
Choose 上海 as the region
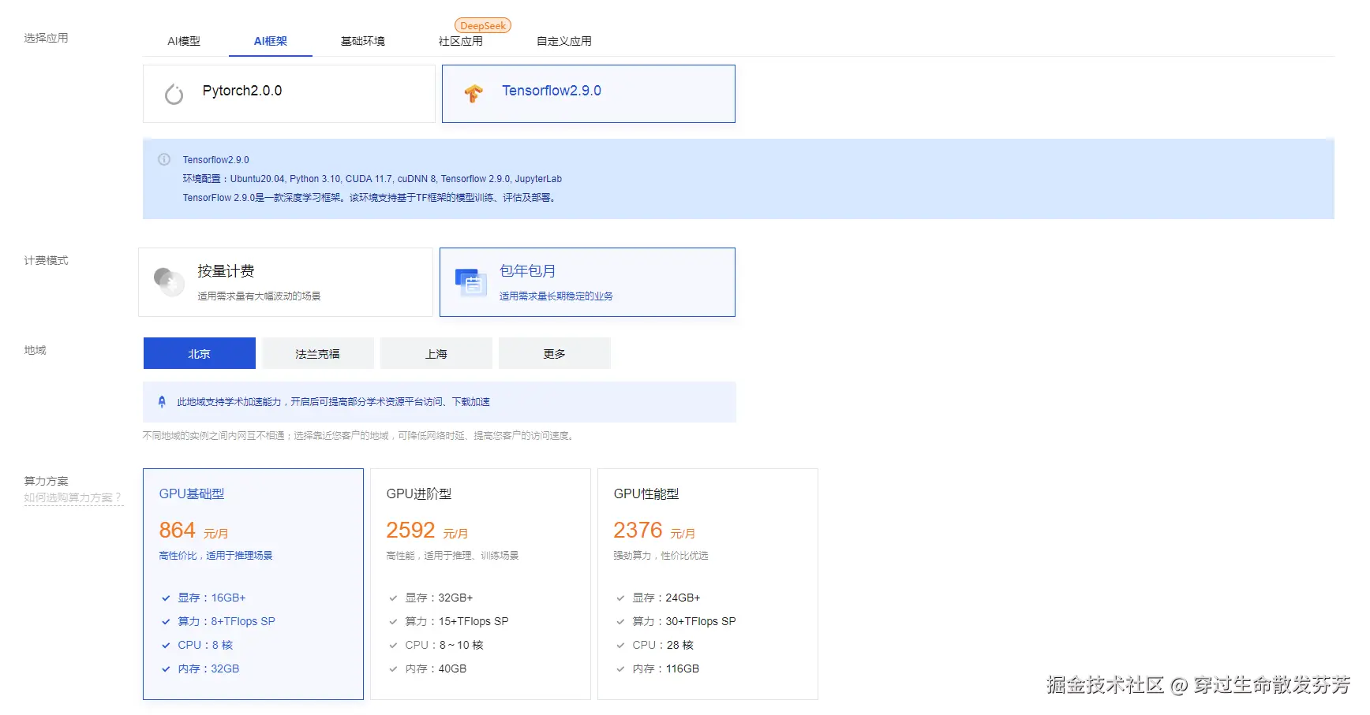[436, 352]
